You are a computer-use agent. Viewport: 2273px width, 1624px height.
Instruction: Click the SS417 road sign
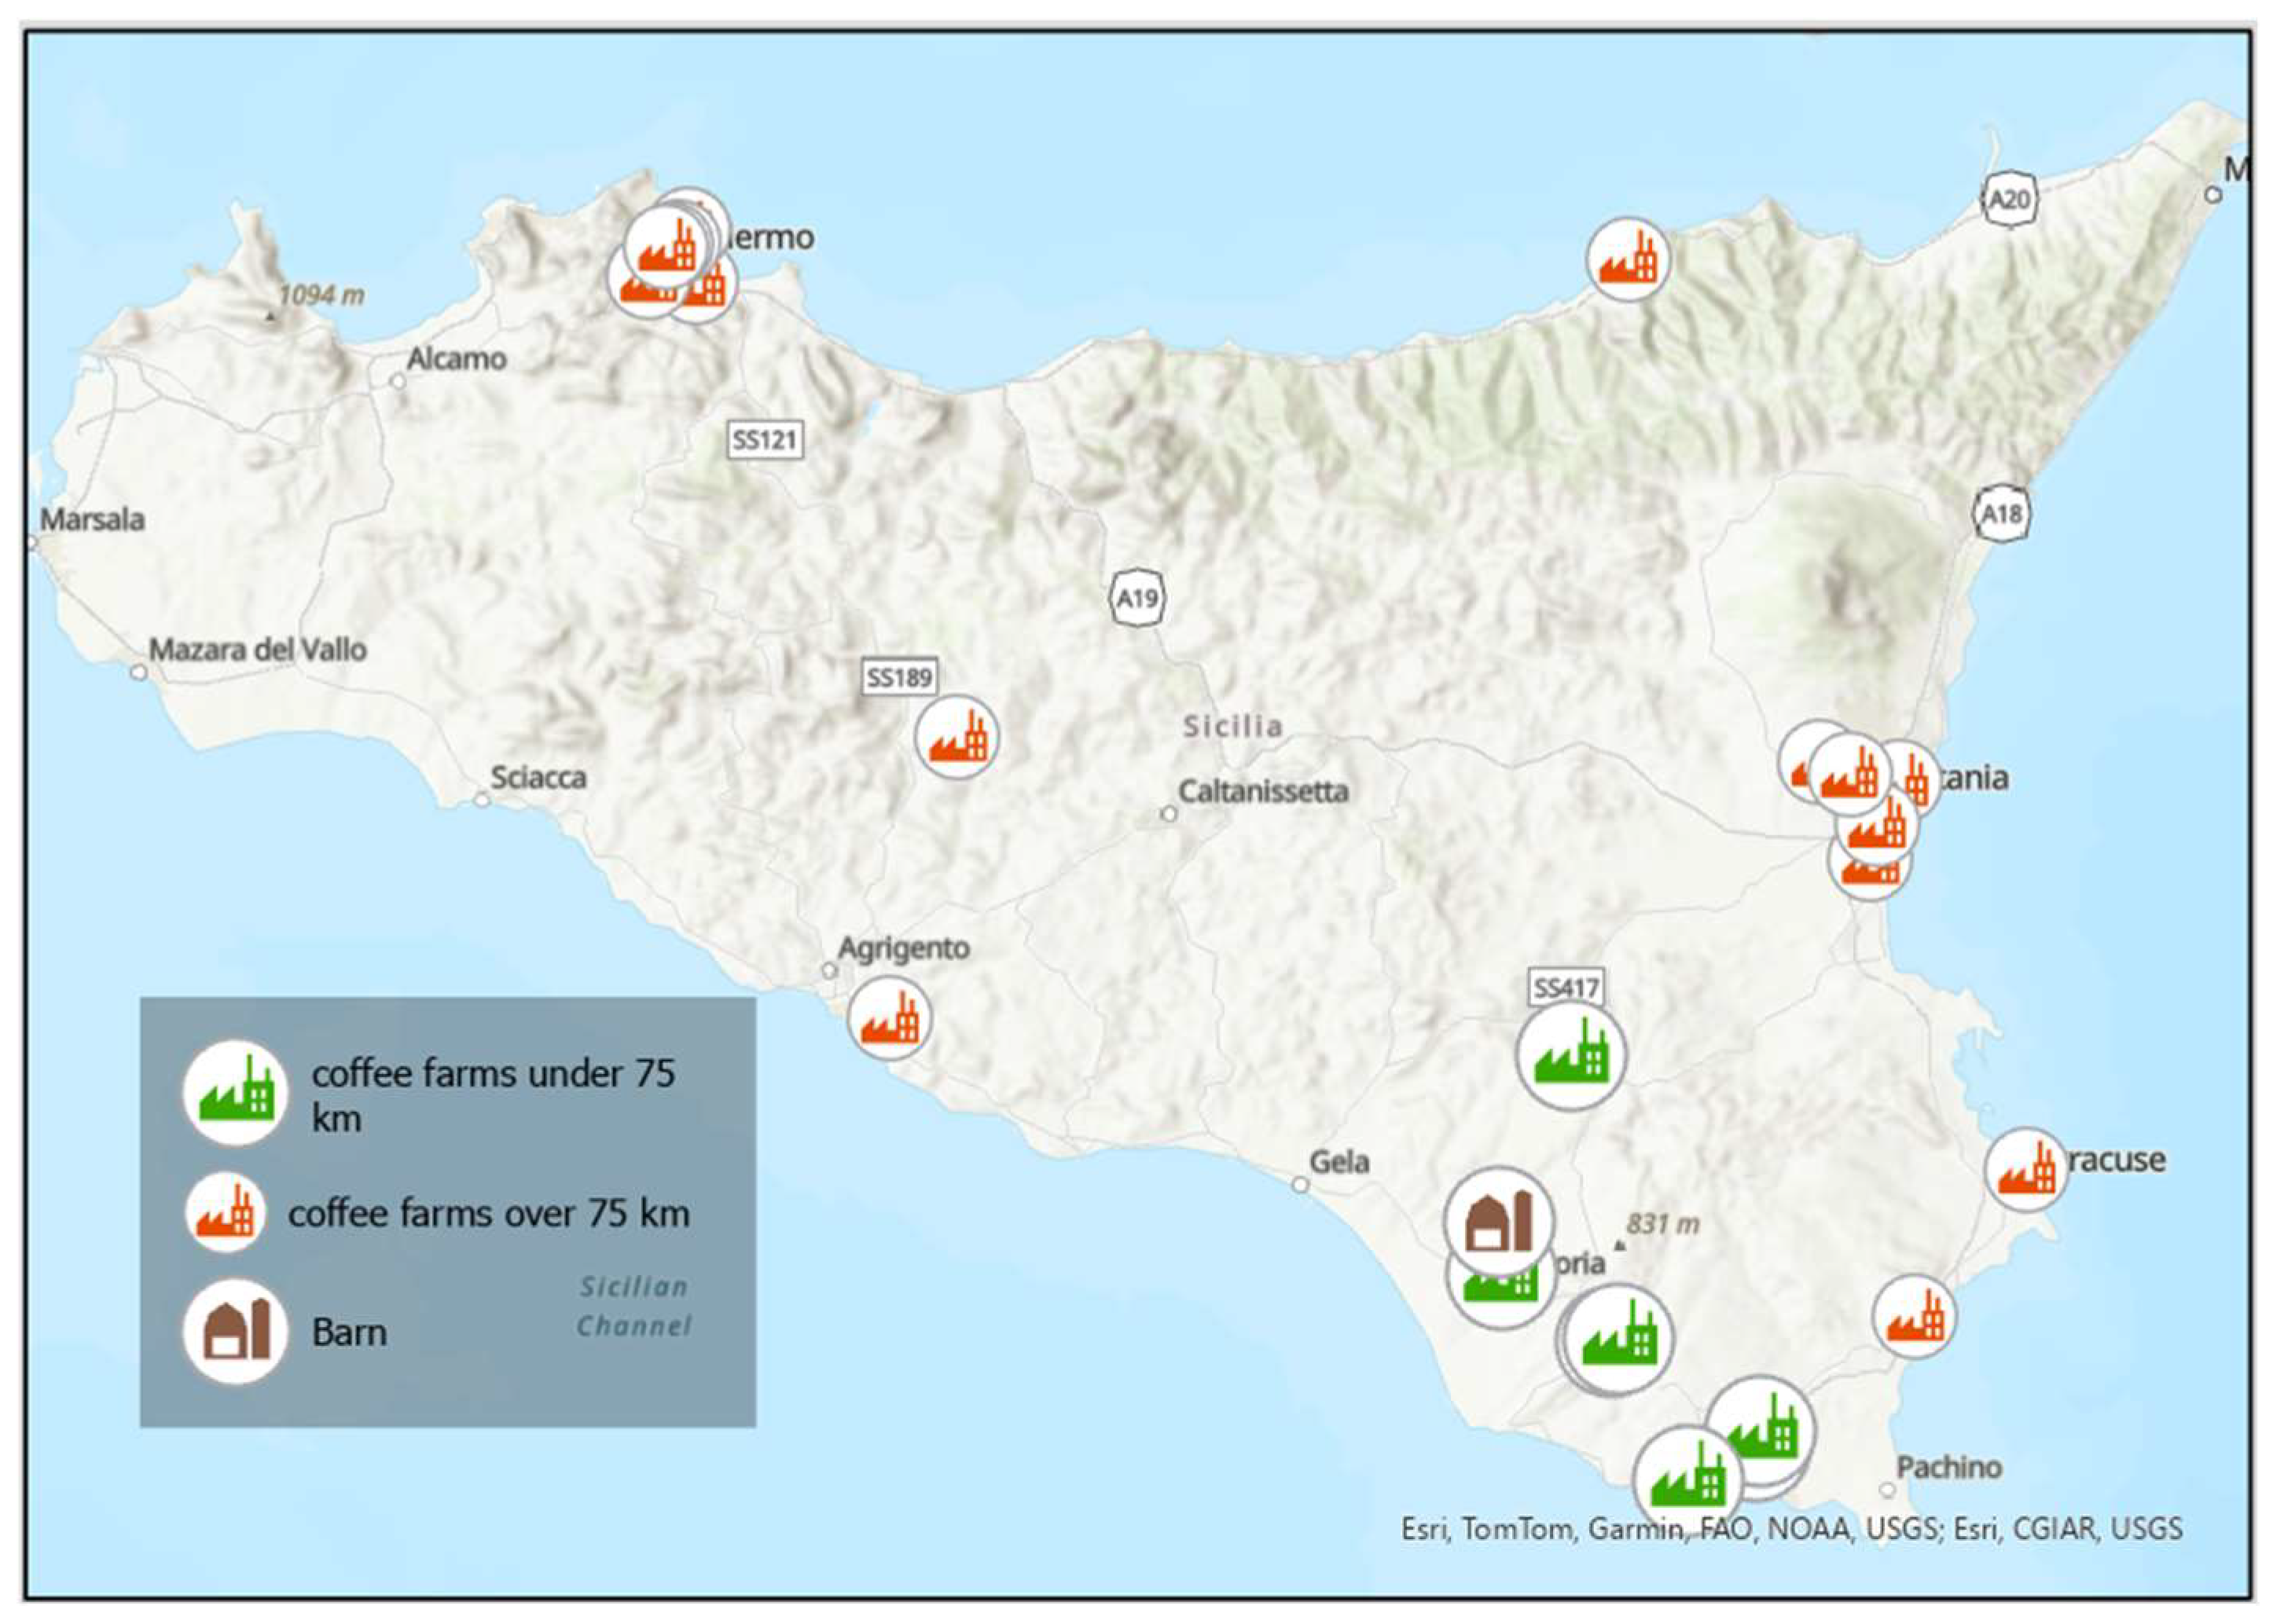tap(1566, 988)
